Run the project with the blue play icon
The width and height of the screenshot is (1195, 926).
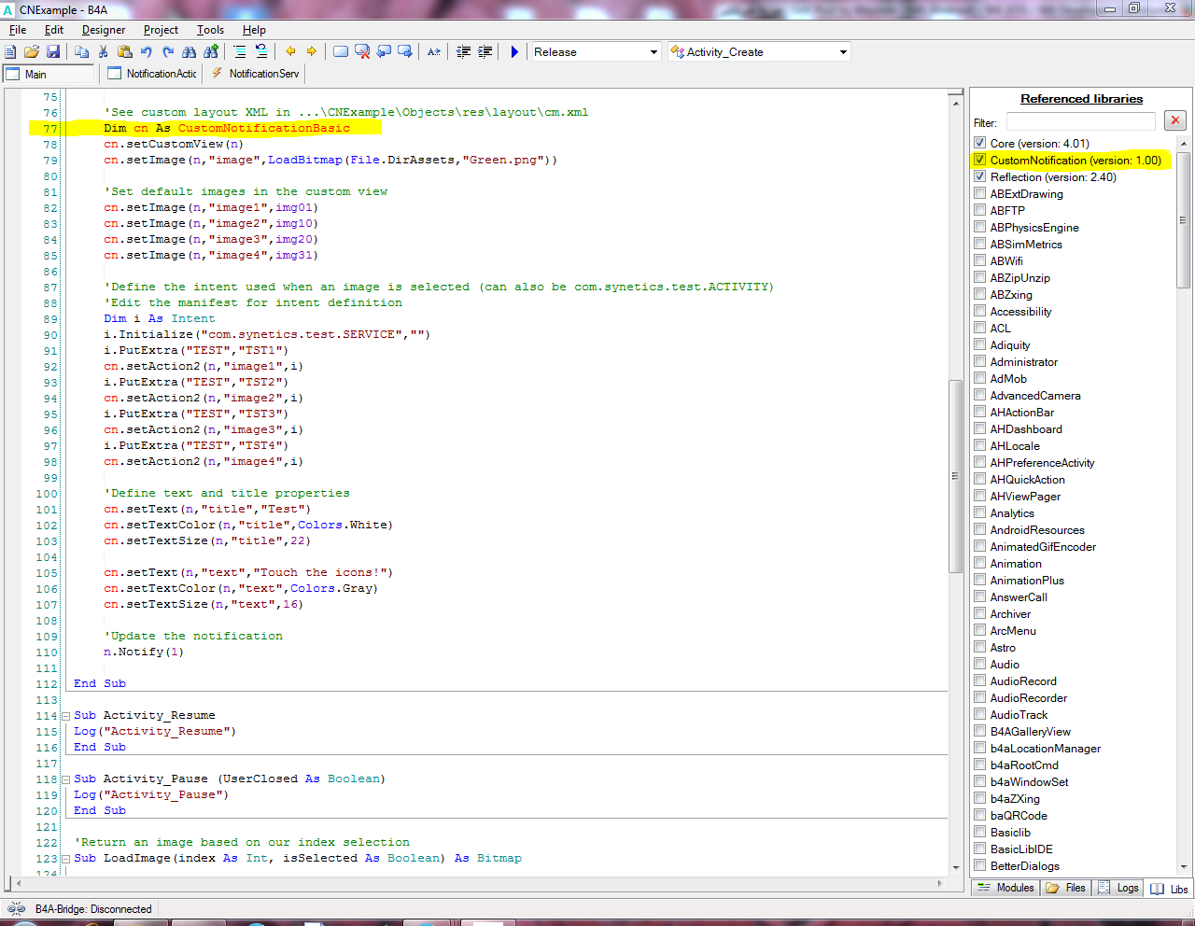coord(514,52)
